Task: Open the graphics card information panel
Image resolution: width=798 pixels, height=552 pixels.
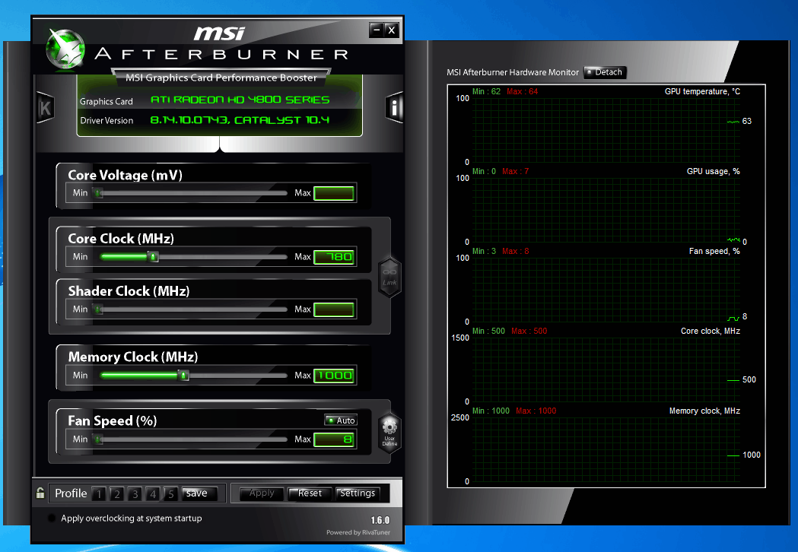Action: (394, 107)
